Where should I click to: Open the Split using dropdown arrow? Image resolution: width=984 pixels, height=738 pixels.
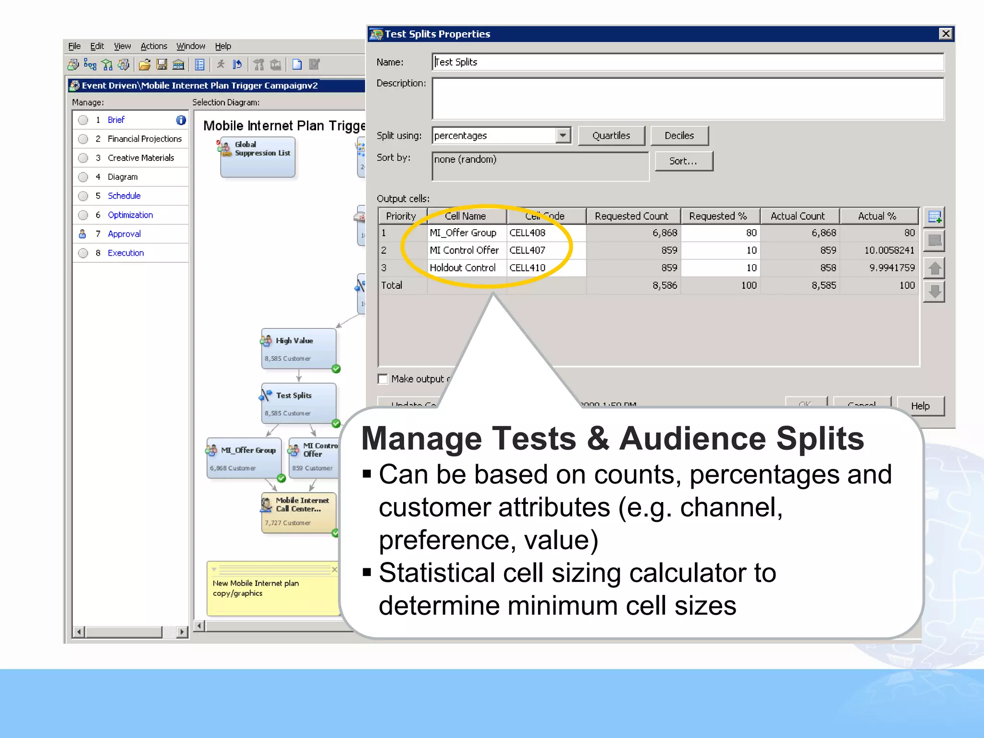point(563,136)
